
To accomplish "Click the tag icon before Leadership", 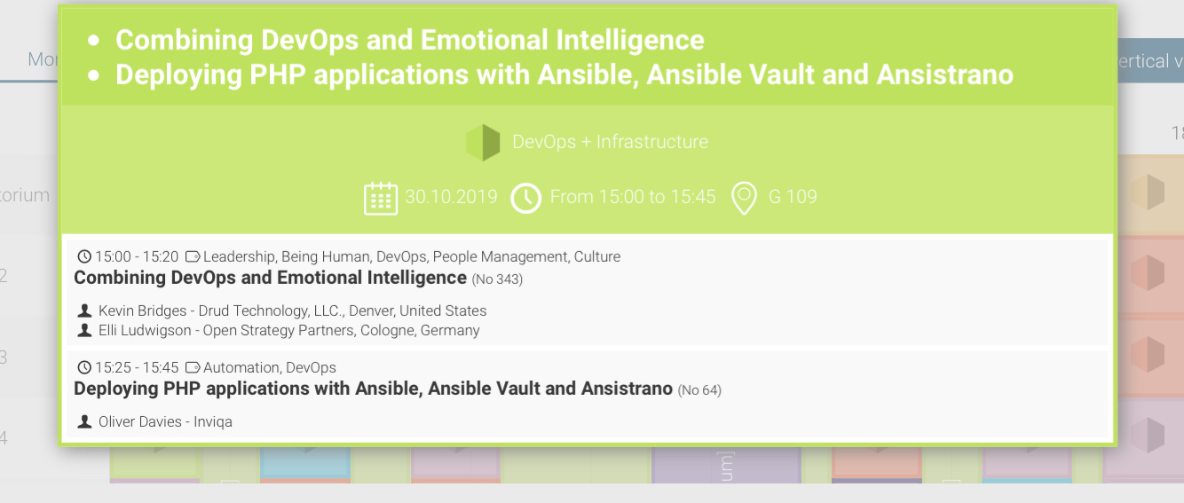I will (193, 257).
